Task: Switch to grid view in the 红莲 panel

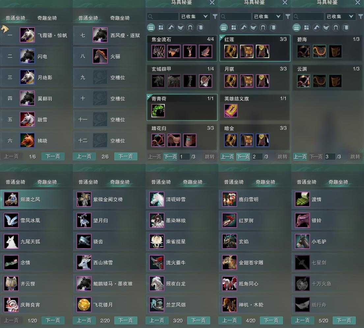Action: 234,28
